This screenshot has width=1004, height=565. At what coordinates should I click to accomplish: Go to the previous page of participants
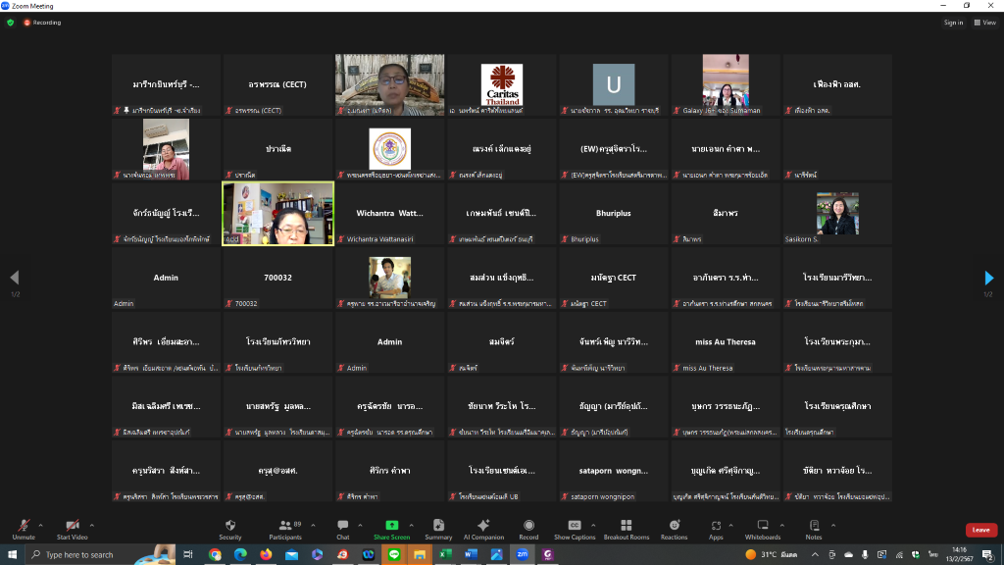pos(15,278)
